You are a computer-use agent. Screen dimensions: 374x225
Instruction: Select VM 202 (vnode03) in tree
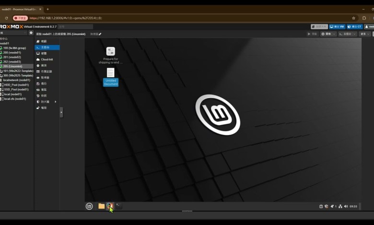pyautogui.click(x=17, y=62)
